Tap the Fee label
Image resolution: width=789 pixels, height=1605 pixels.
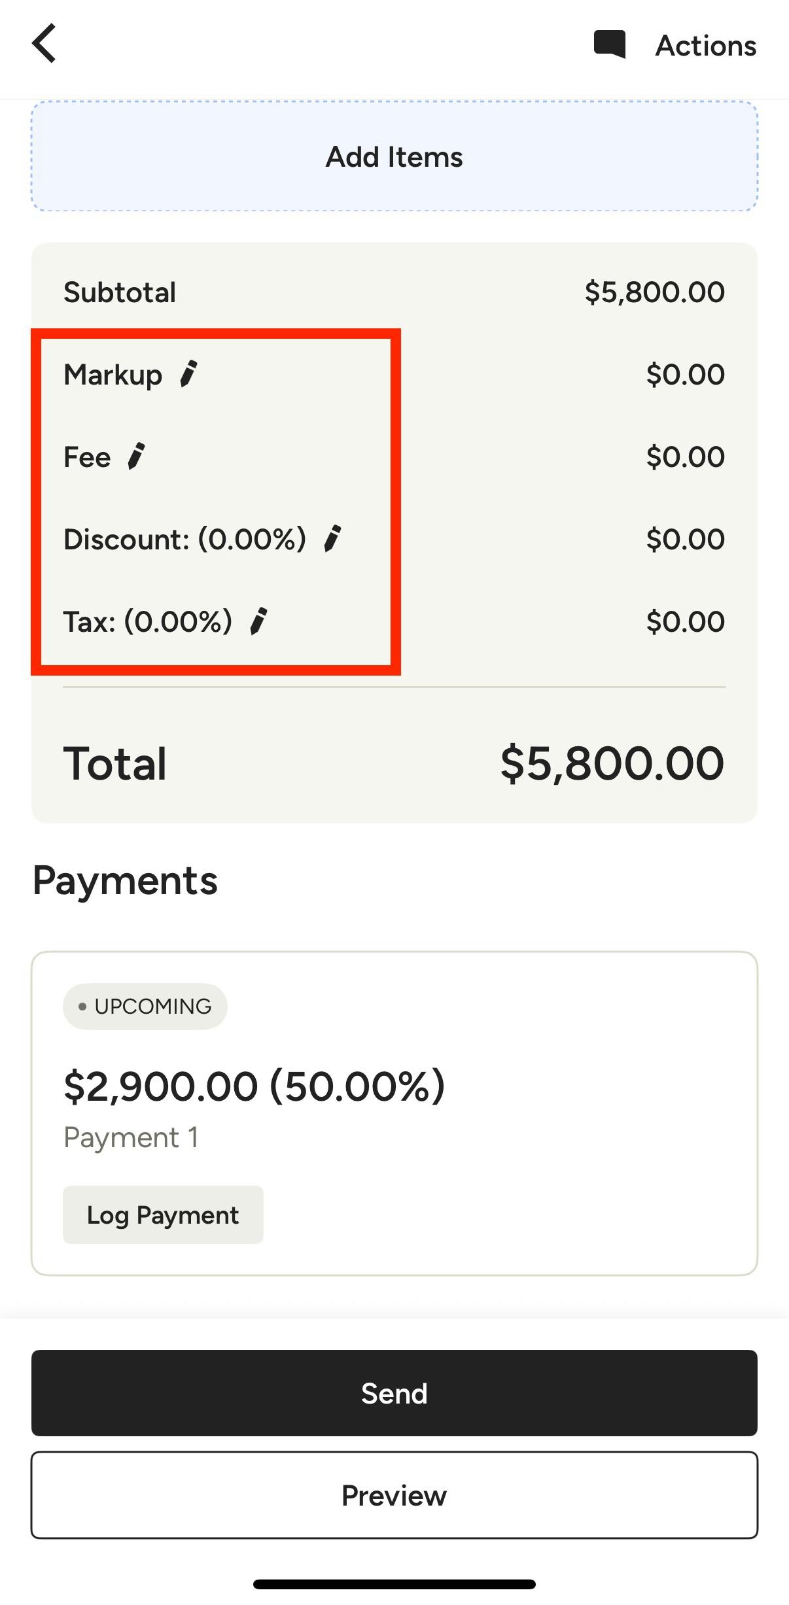pyautogui.click(x=87, y=457)
